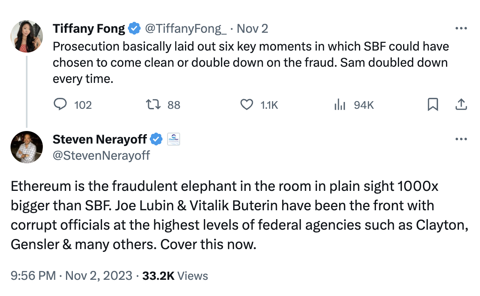Open the @TiffanyFong_ handle link
Image resolution: width=480 pixels, height=296 pixels.
click(x=185, y=29)
